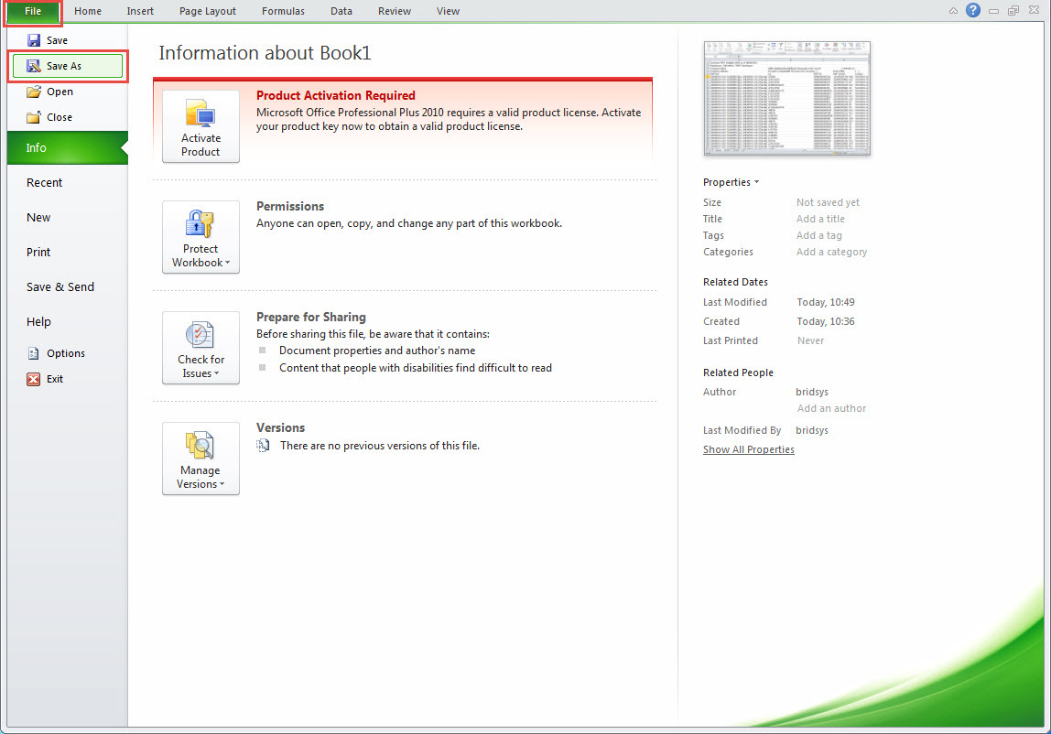Open the Protect Workbook dropdown arrow
This screenshot has width=1051, height=734.
[227, 263]
